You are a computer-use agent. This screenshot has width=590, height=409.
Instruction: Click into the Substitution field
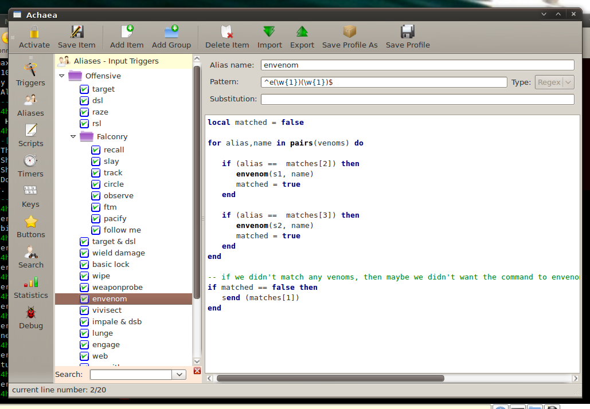point(417,99)
